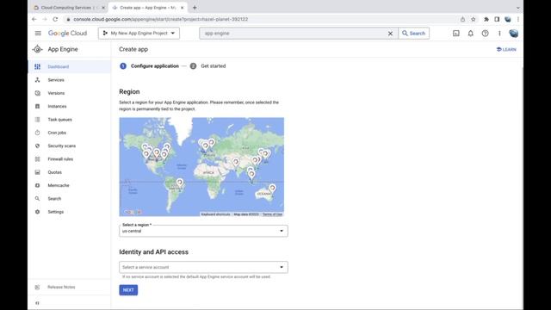Open the main navigation hamburger menu
This screenshot has width=551, height=310.
click(38, 33)
